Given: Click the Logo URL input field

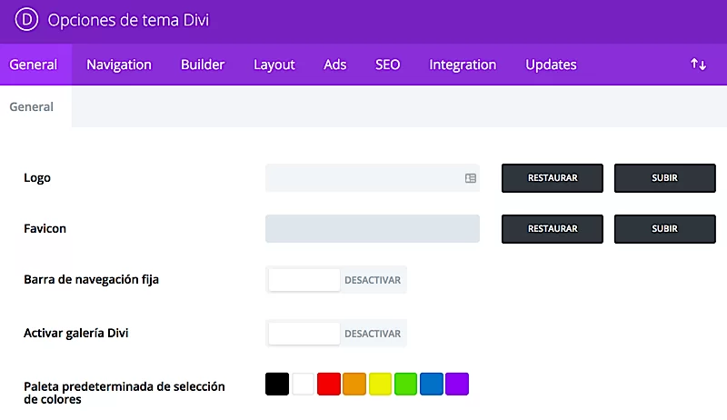Looking at the screenshot, I should 373,178.
